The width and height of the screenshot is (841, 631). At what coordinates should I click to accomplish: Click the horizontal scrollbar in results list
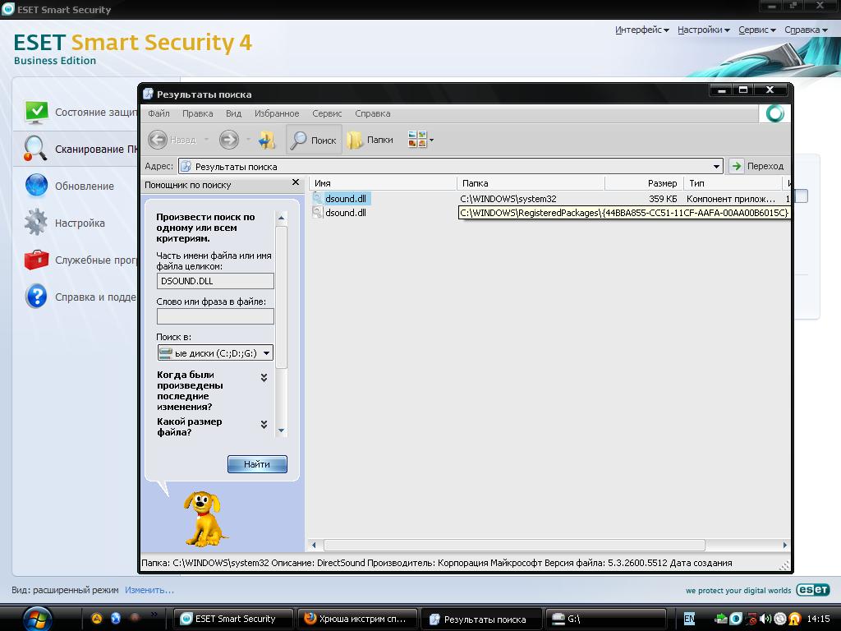[x=513, y=546]
